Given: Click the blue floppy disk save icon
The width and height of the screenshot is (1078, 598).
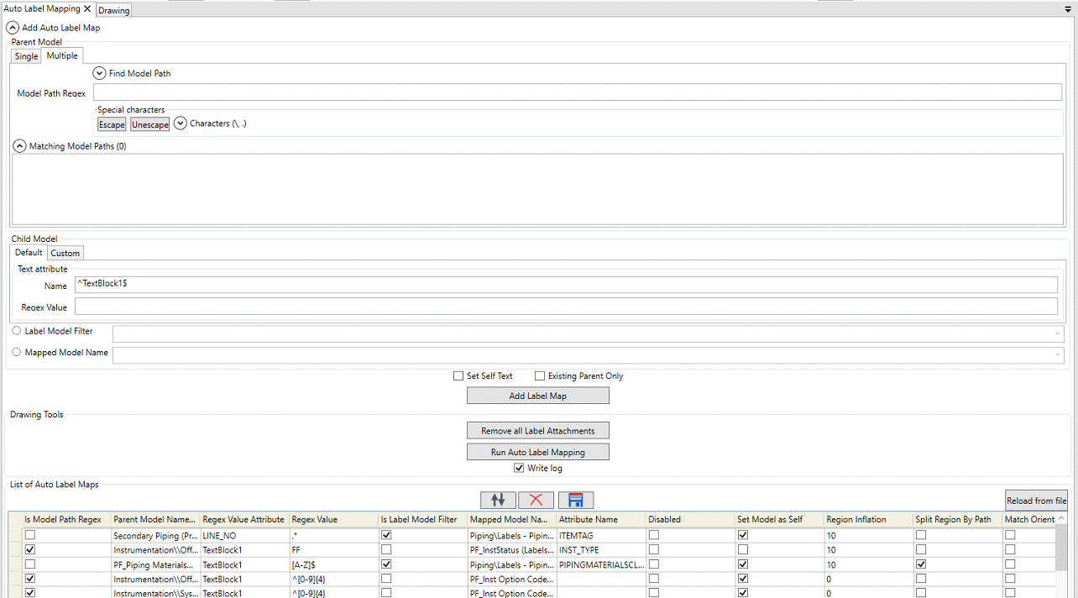Looking at the screenshot, I should point(575,500).
